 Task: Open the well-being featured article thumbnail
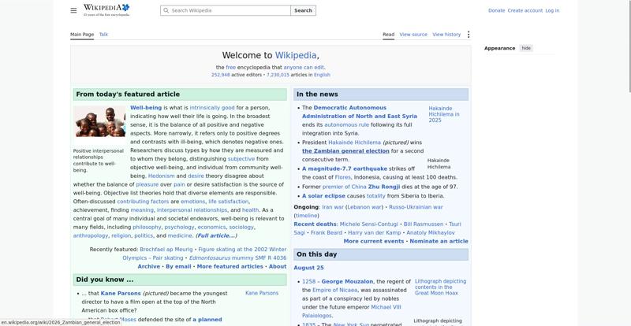click(99, 121)
